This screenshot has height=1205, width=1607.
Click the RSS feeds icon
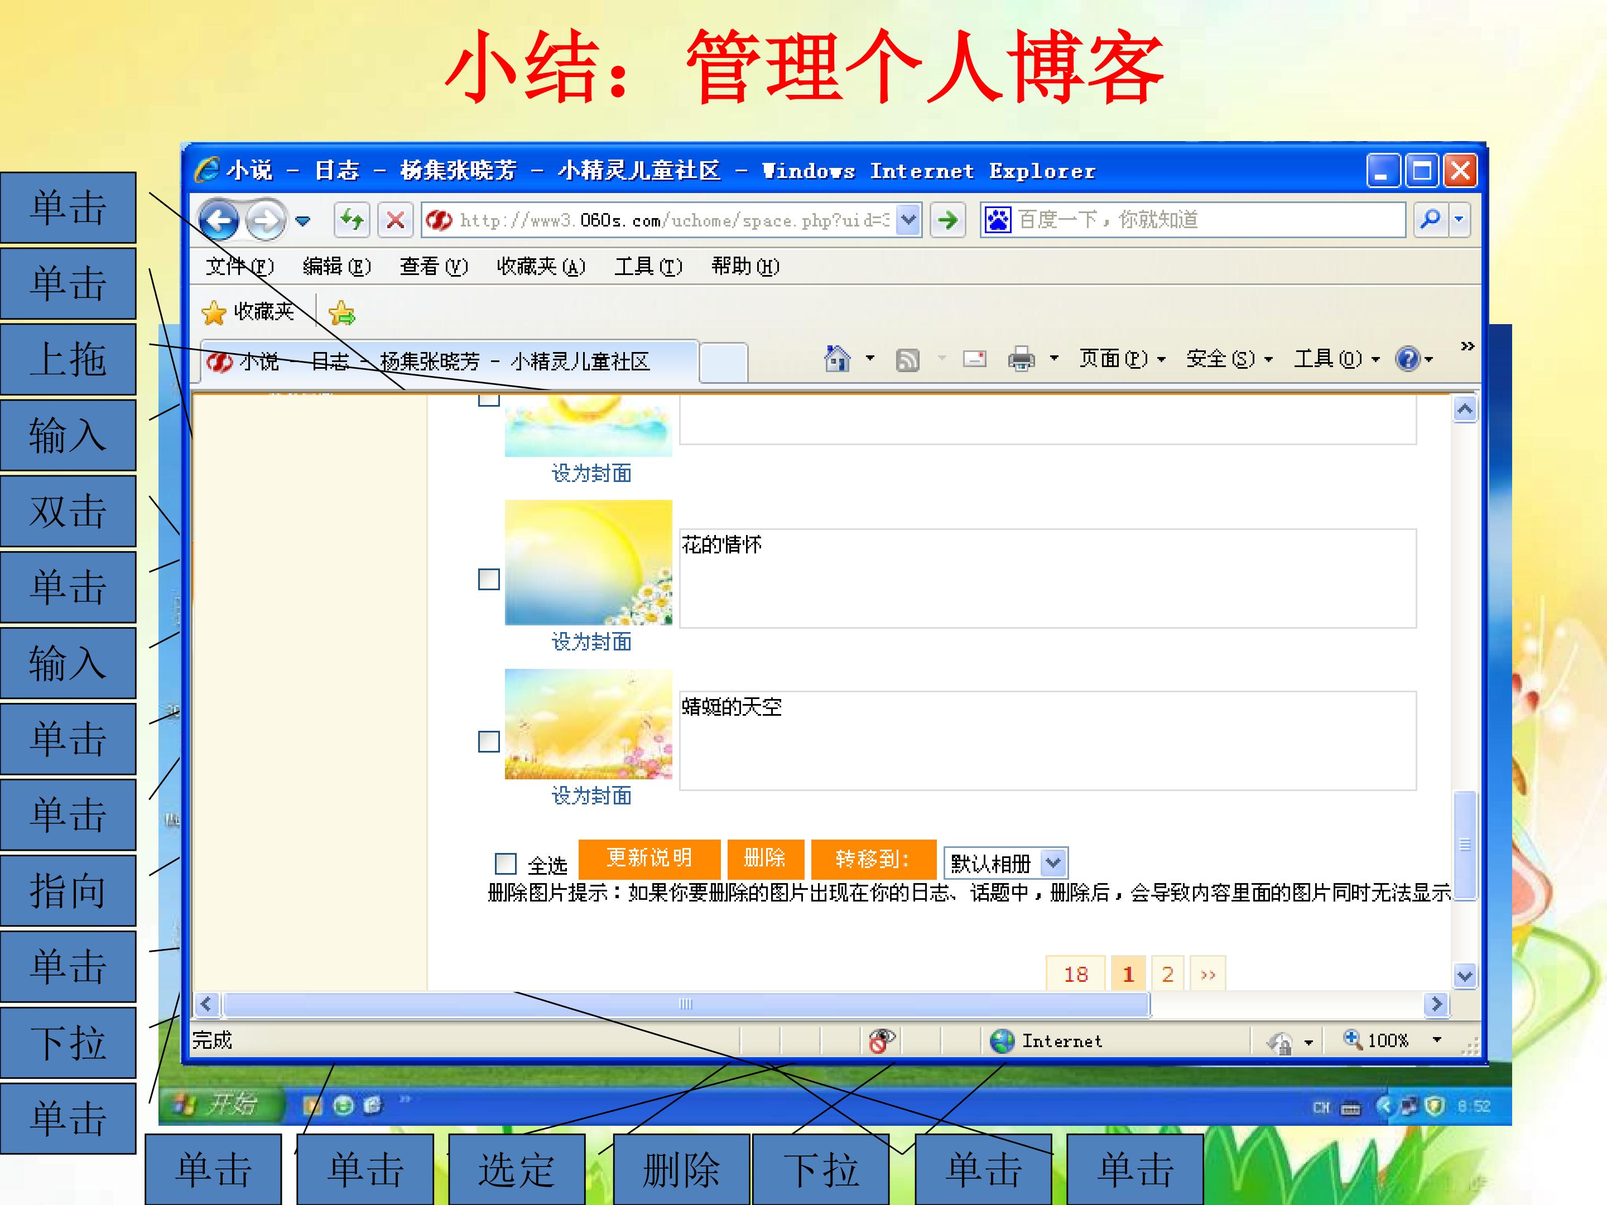907,359
